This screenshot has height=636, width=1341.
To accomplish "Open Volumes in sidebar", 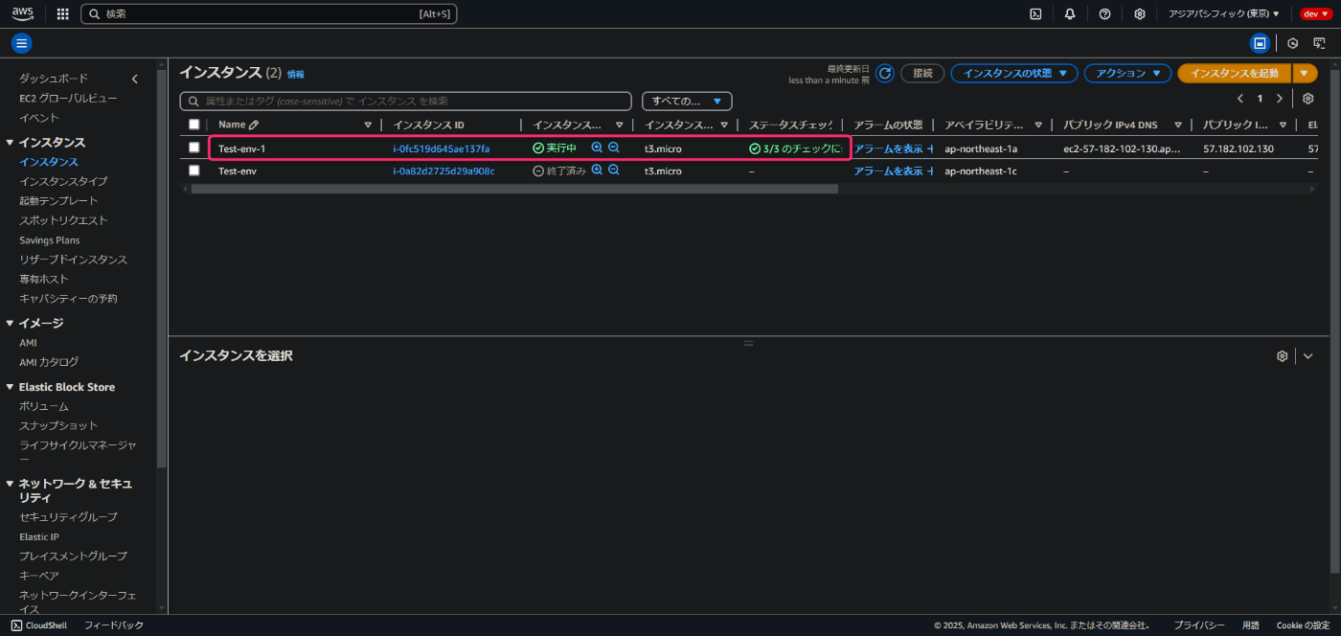I will pyautogui.click(x=44, y=406).
